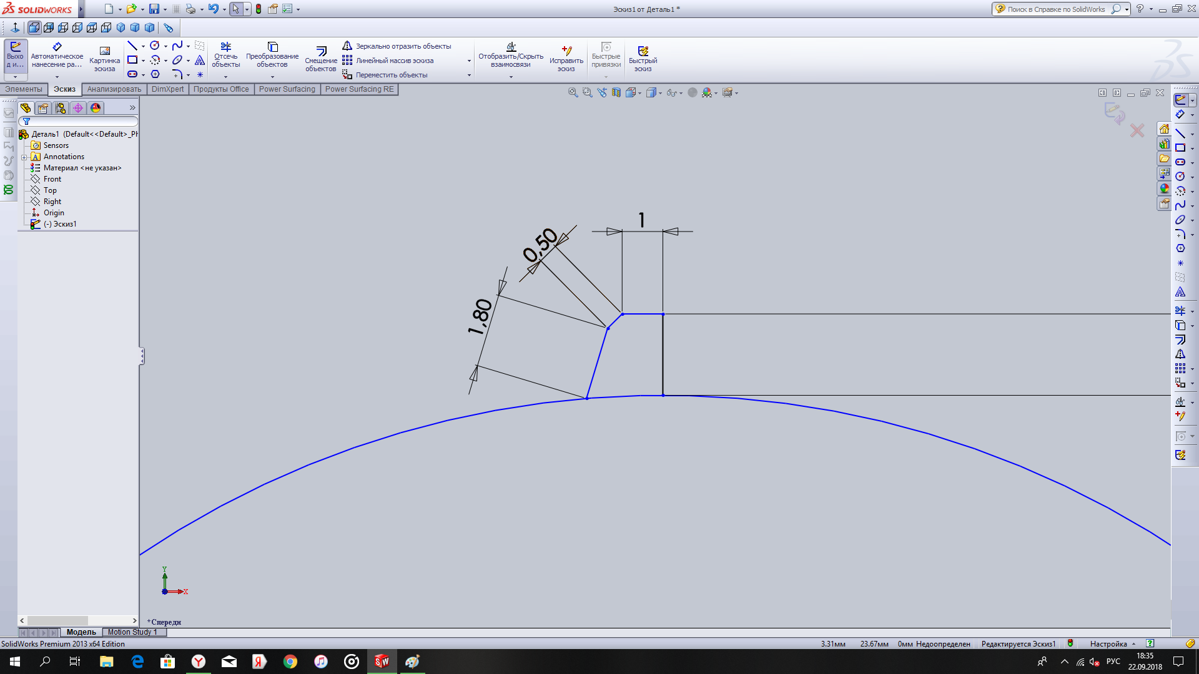Expand the Эскиз1 sketch item

(x=24, y=224)
